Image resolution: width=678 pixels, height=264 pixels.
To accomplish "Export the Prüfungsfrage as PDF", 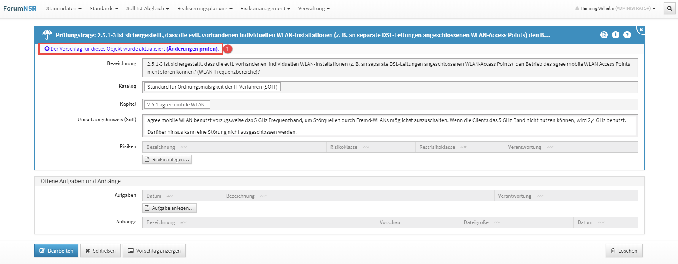I will click(604, 35).
